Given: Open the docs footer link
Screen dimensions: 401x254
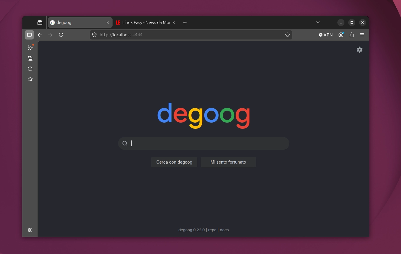Looking at the screenshot, I should (224, 230).
